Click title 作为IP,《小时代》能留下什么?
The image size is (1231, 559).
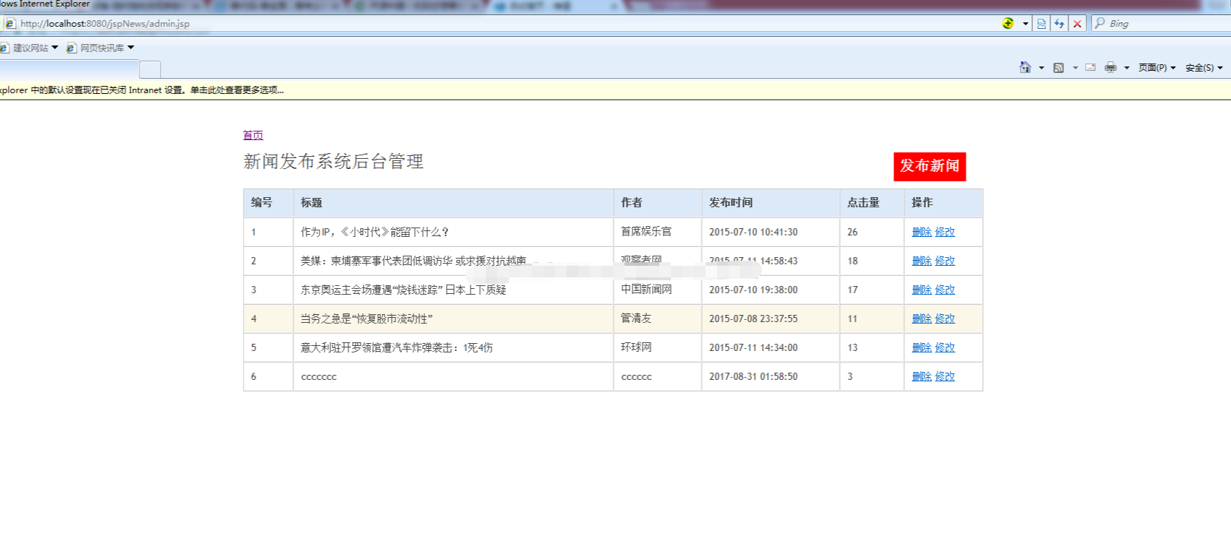pos(375,232)
